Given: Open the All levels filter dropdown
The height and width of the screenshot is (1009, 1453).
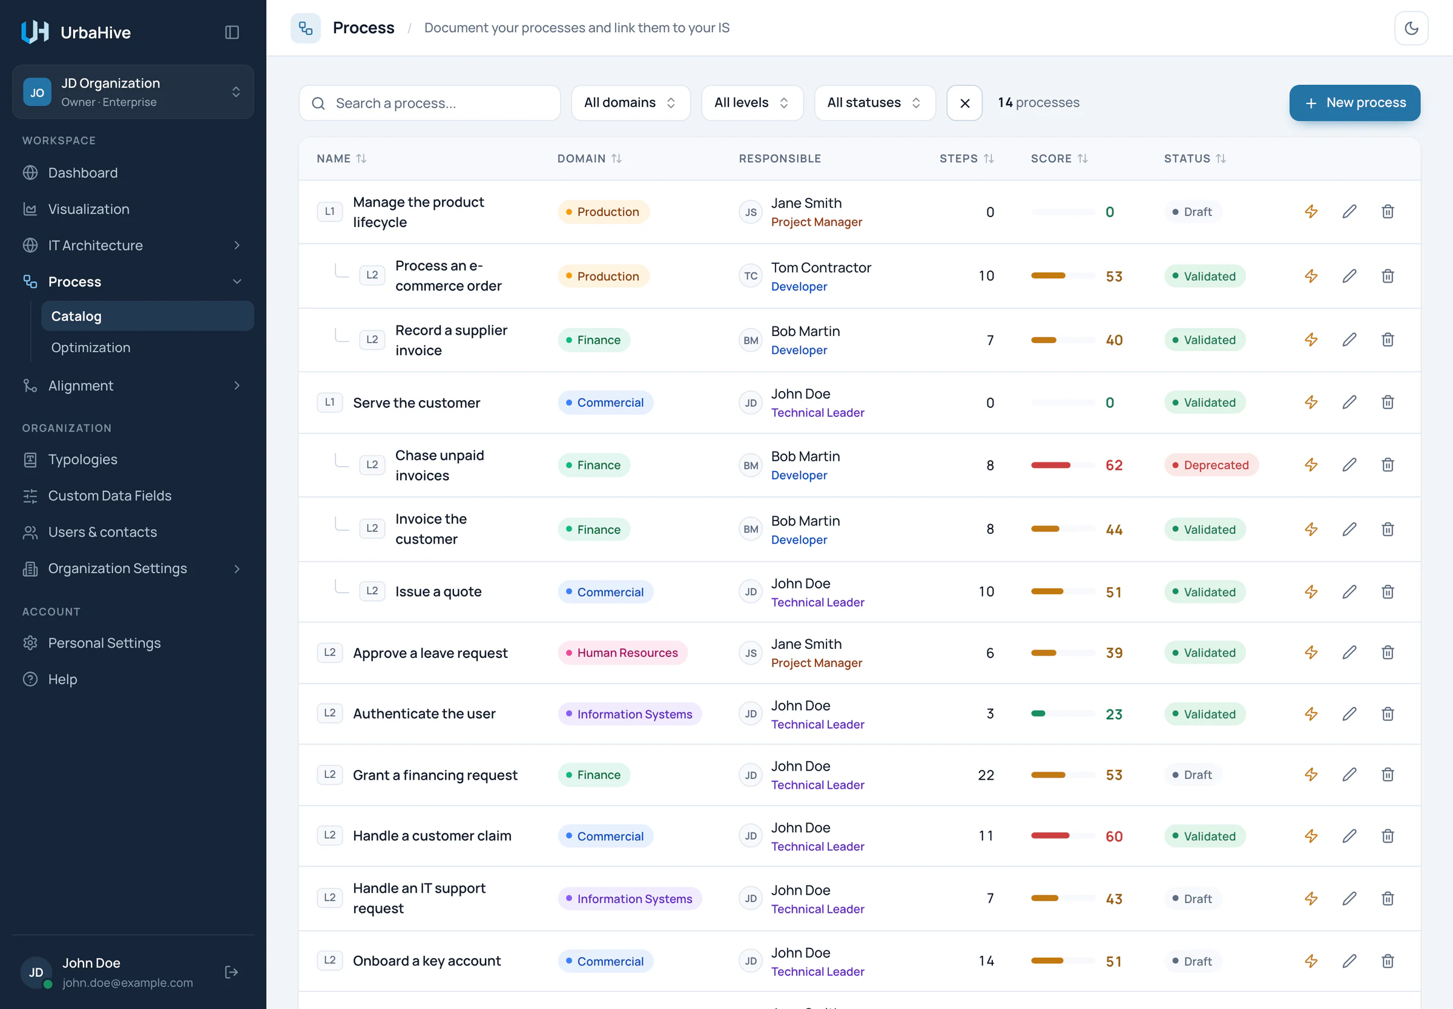Looking at the screenshot, I should pos(752,103).
